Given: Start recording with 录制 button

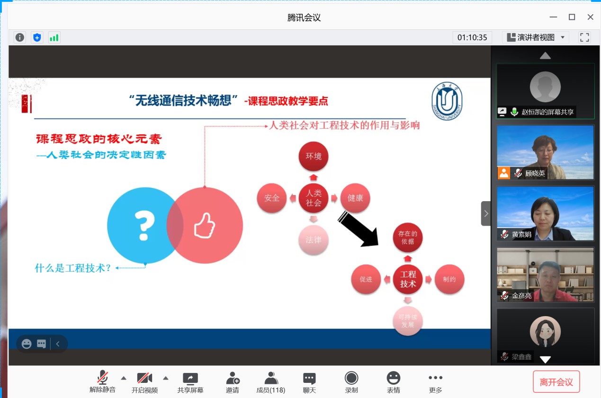Looking at the screenshot, I should (x=351, y=382).
